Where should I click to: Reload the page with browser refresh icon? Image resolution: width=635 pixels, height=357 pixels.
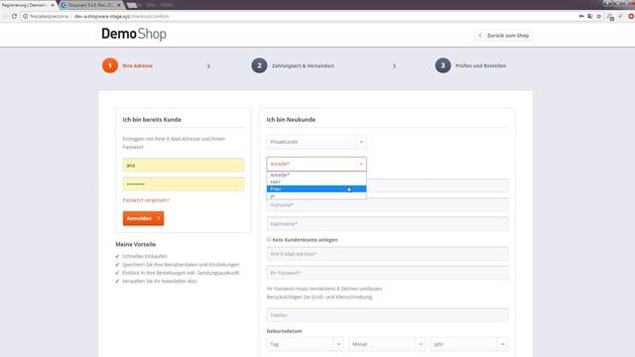pos(14,16)
